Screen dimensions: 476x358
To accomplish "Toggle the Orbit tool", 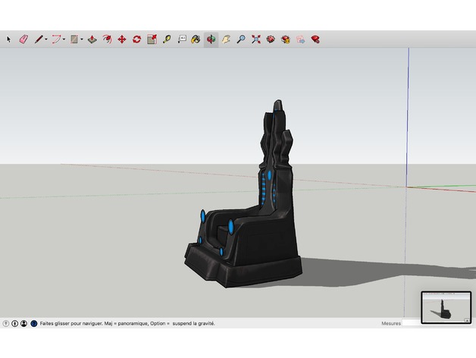I will pyautogui.click(x=211, y=39).
